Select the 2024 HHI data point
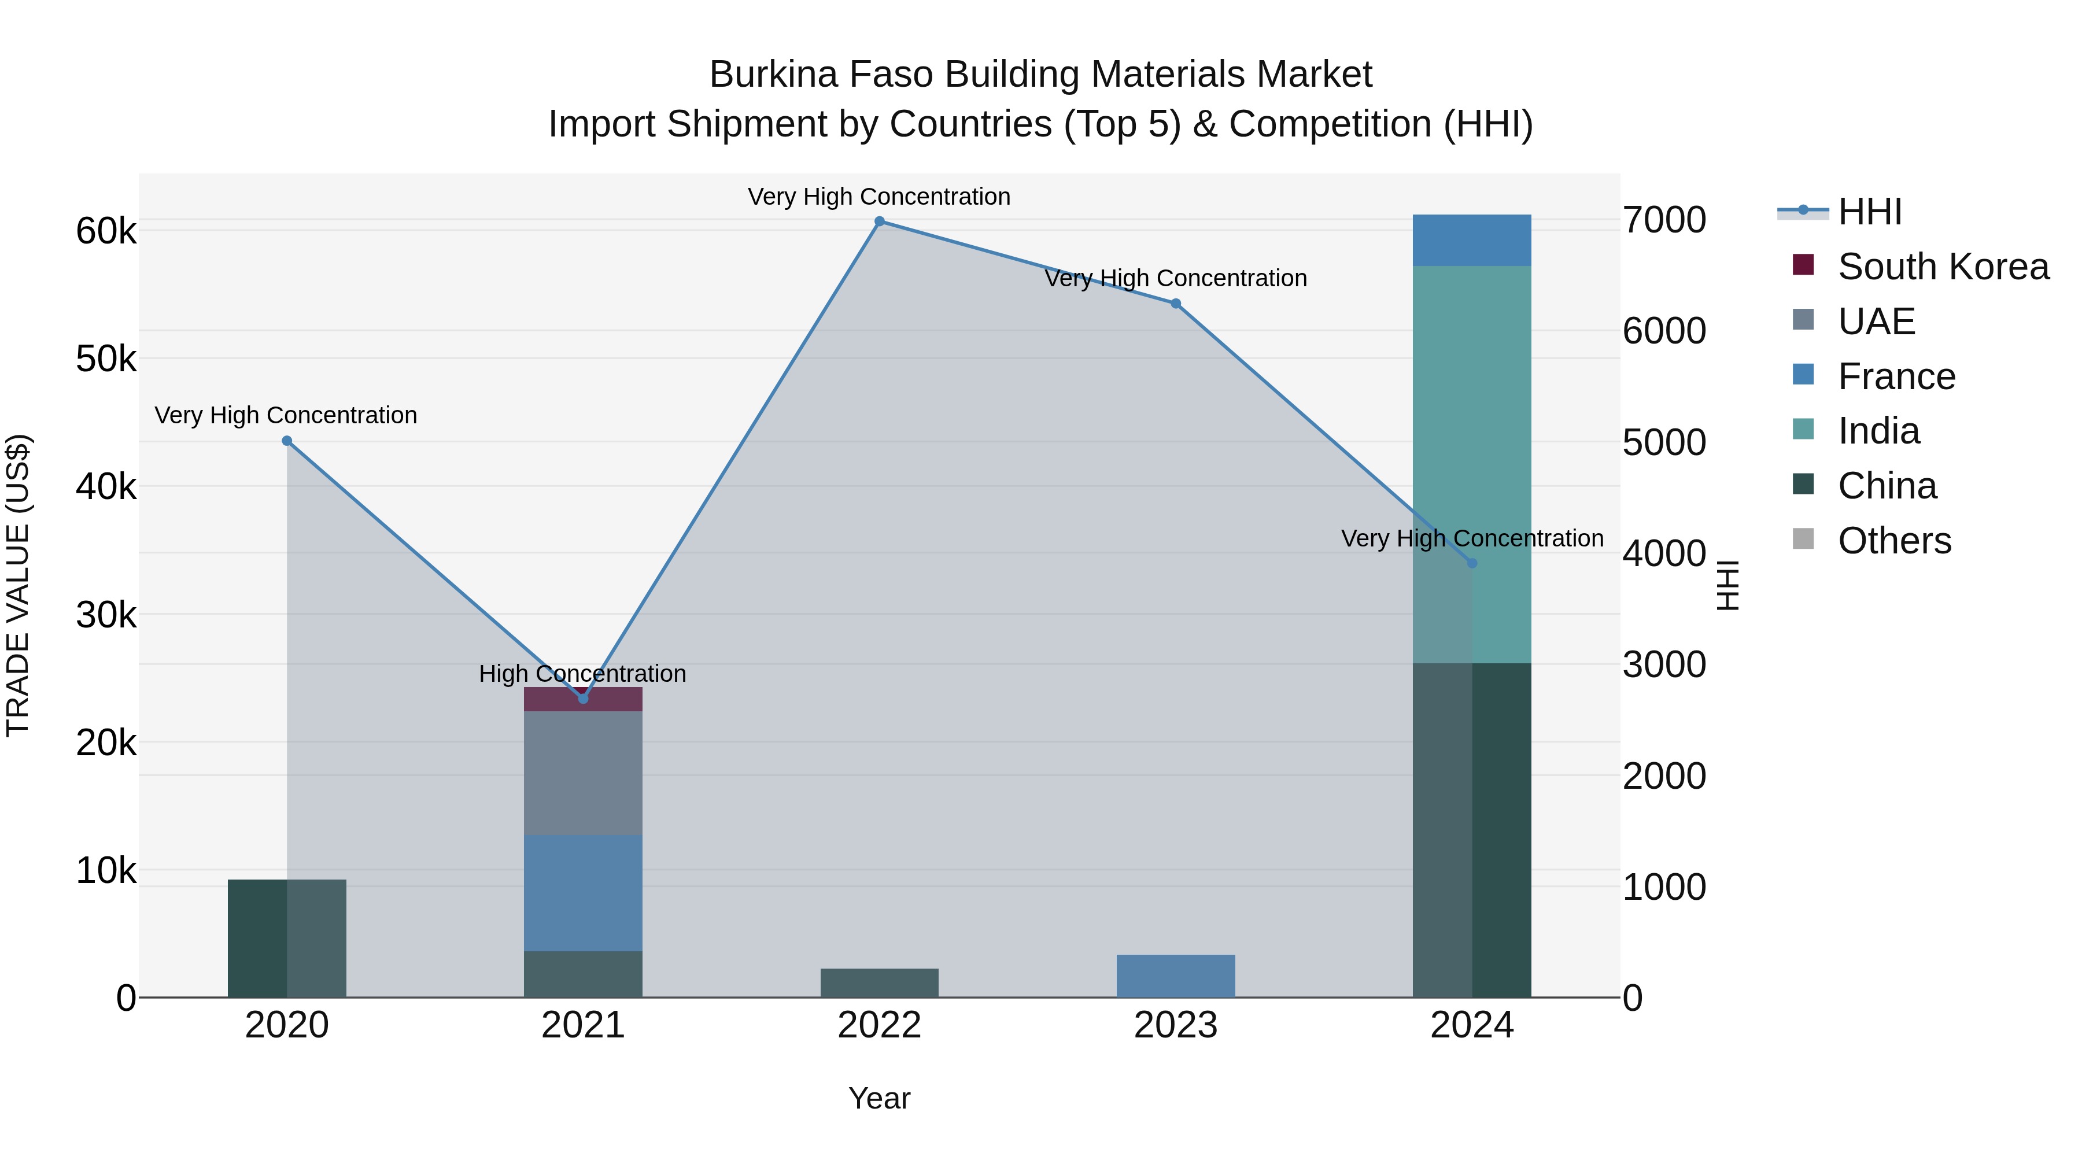This screenshot has height=1171, width=2082. tap(1472, 563)
